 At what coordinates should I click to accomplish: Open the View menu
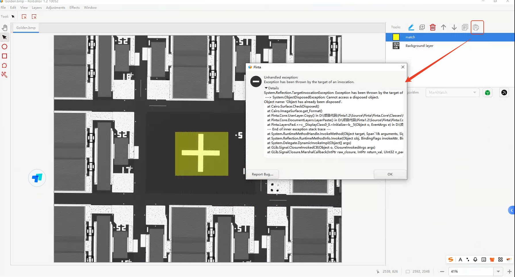(24, 7)
